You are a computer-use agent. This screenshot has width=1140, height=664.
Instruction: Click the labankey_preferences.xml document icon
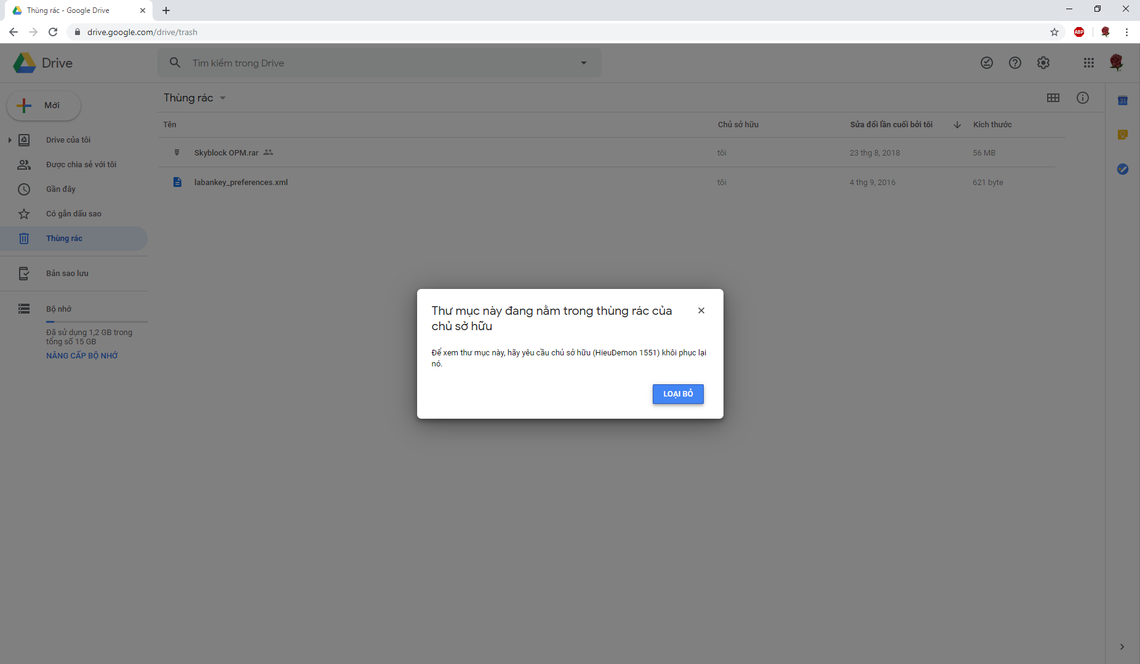click(177, 182)
